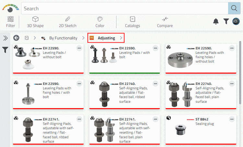Click folder icon on EH 22741 plain surface card
This screenshot has width=243, height=147.
point(92,118)
